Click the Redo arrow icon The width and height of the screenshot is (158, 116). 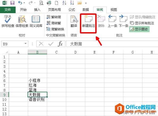(x=31, y=3)
